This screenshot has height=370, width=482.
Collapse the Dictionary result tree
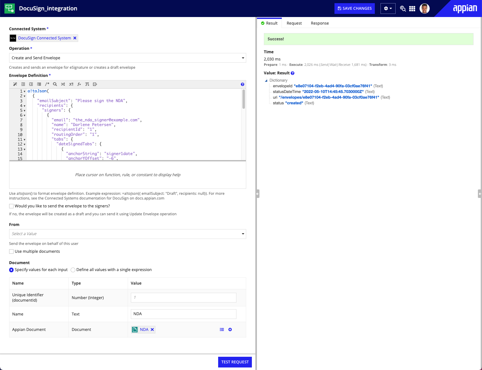click(266, 81)
